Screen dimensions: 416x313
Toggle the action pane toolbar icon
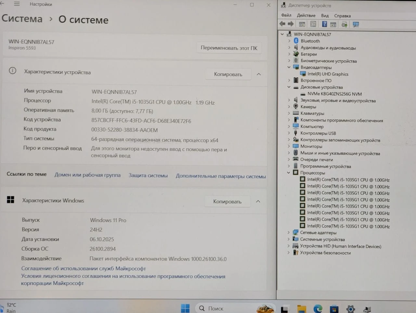[333, 24]
